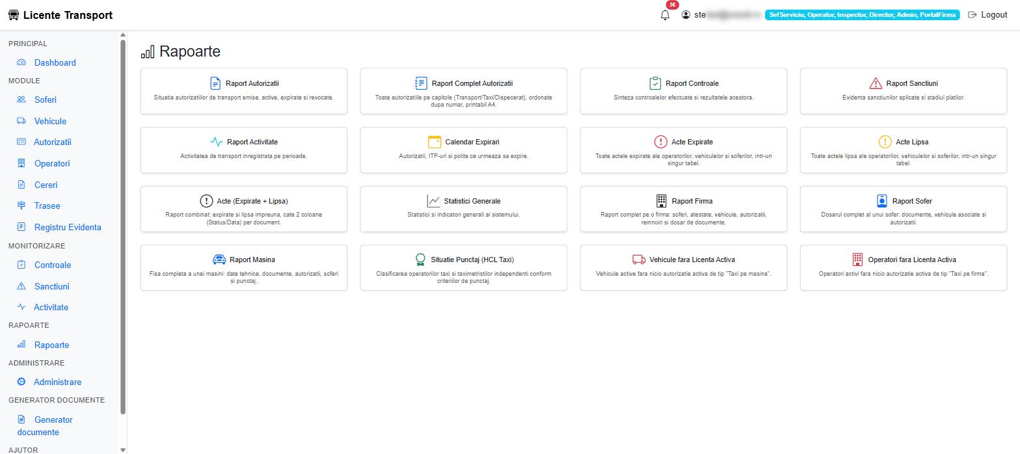Click the Raport Controale clipboard icon

click(x=655, y=83)
